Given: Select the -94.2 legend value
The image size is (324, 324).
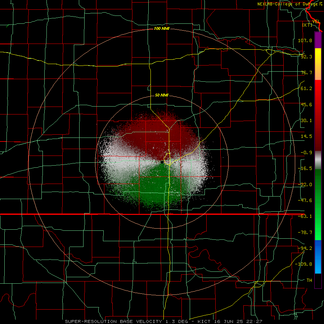Looking at the screenshot, I should click(x=305, y=248).
